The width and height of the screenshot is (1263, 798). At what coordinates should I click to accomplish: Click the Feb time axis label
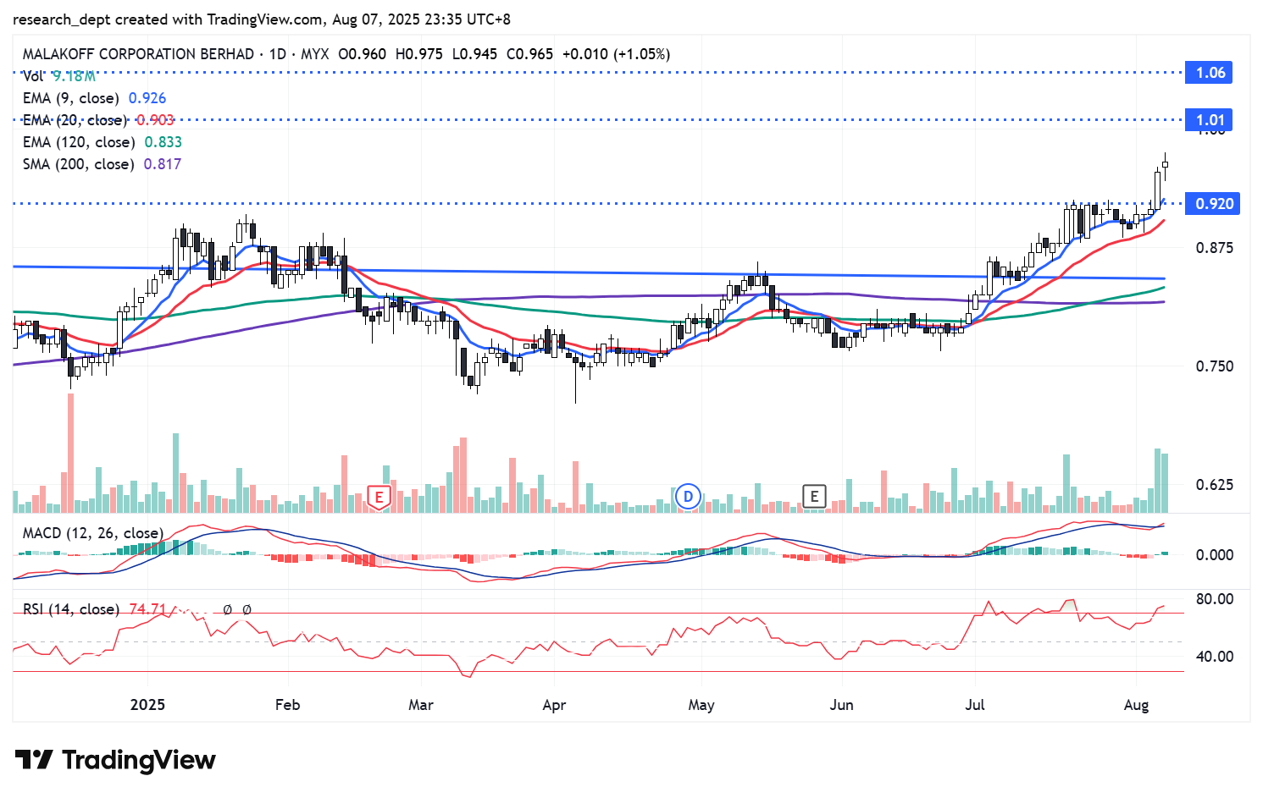click(288, 705)
